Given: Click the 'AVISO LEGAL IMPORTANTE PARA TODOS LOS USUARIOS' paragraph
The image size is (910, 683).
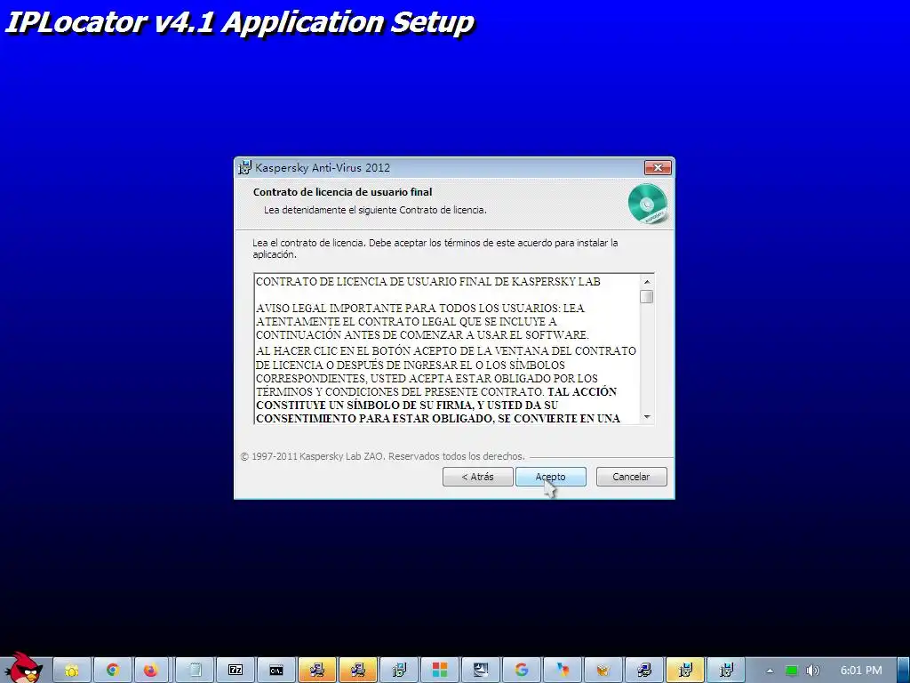Looking at the screenshot, I should click(x=422, y=321).
